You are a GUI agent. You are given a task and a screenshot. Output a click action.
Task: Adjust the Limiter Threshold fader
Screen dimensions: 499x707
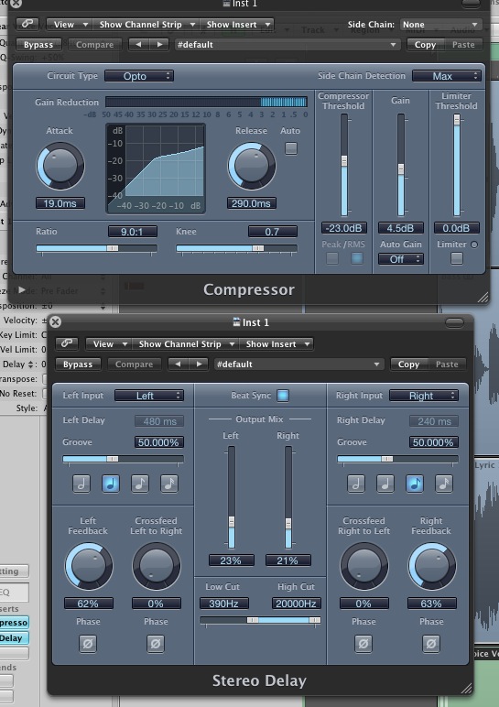457,165
